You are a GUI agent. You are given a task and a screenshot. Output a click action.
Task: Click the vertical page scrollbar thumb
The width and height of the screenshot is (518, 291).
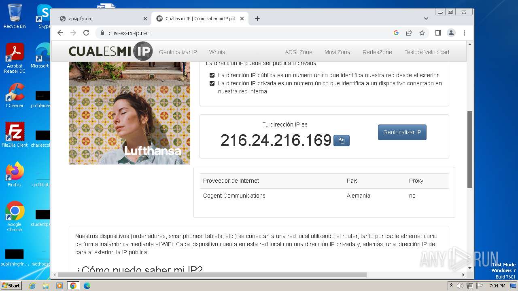470,150
